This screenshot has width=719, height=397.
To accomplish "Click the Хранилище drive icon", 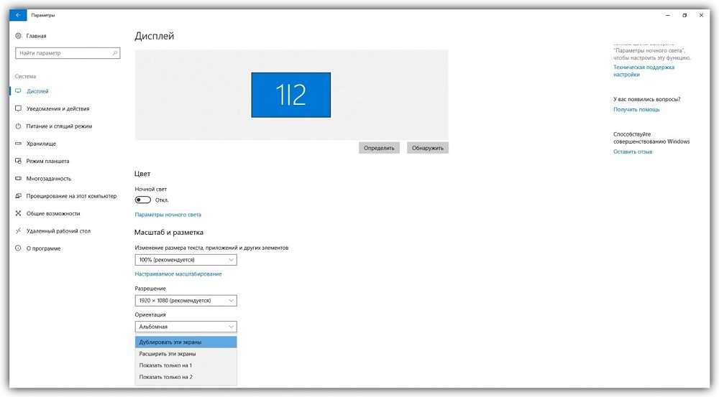I will pos(19,144).
